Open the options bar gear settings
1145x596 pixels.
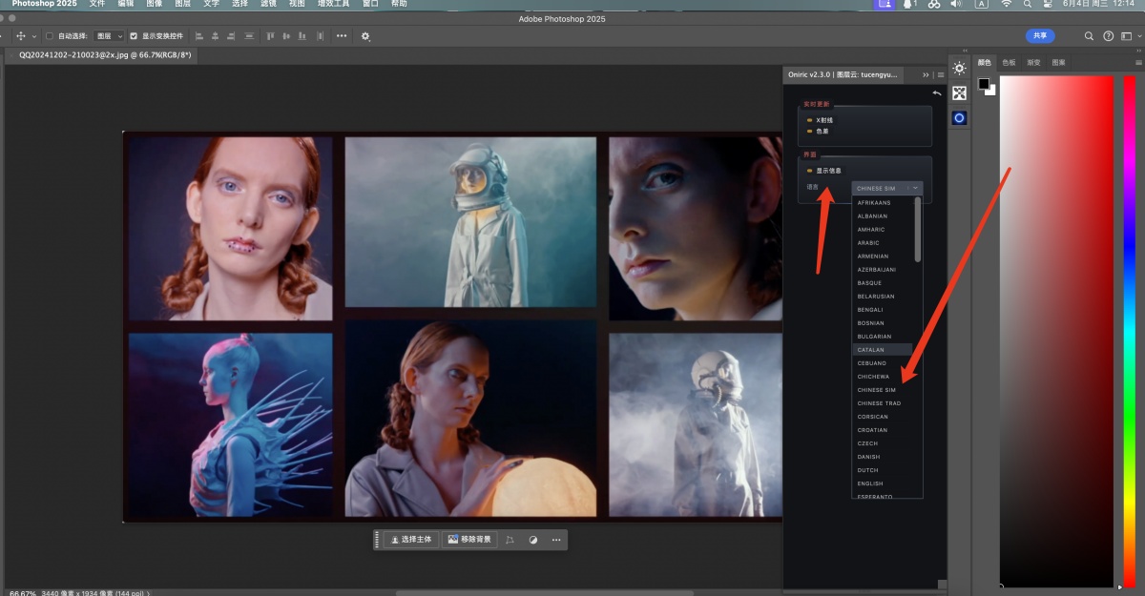point(365,36)
